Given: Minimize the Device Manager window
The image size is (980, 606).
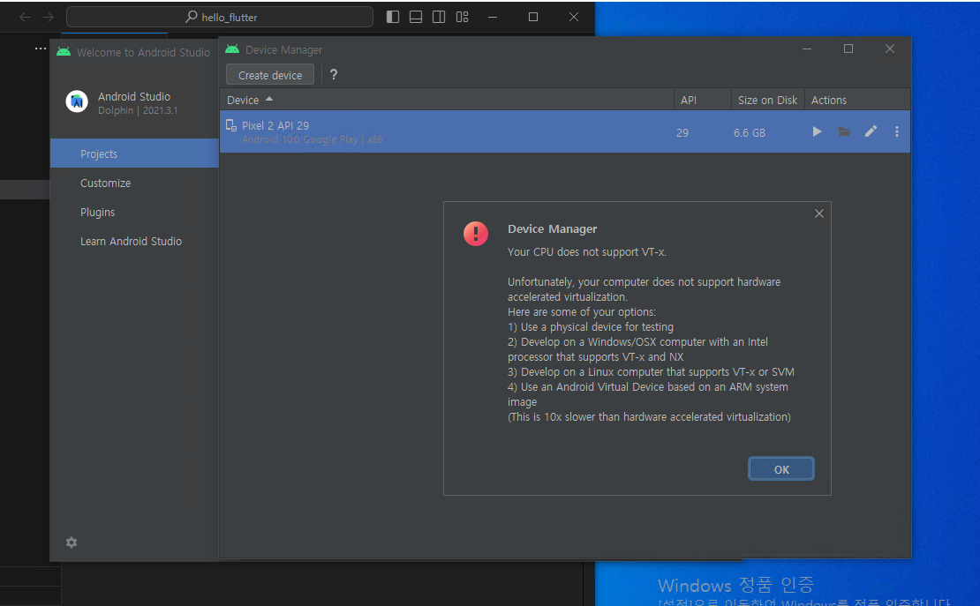Looking at the screenshot, I should click(x=807, y=49).
